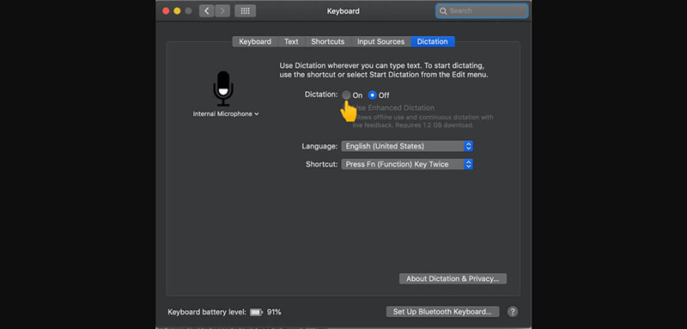Open the Shortcut dropdown Press Fn Key Twice
Viewport: 687px width, 329px height.
point(407,164)
